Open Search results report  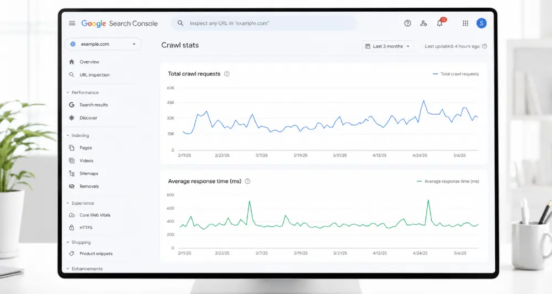(94, 105)
